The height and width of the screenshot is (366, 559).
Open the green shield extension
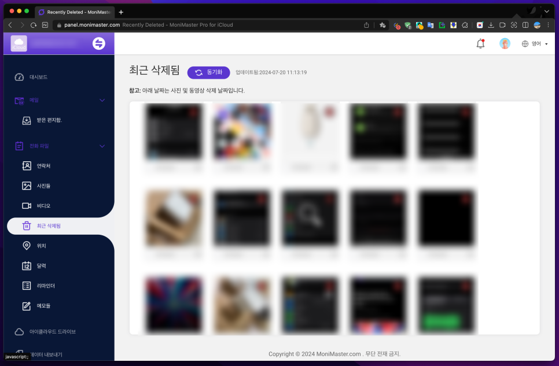pos(408,25)
